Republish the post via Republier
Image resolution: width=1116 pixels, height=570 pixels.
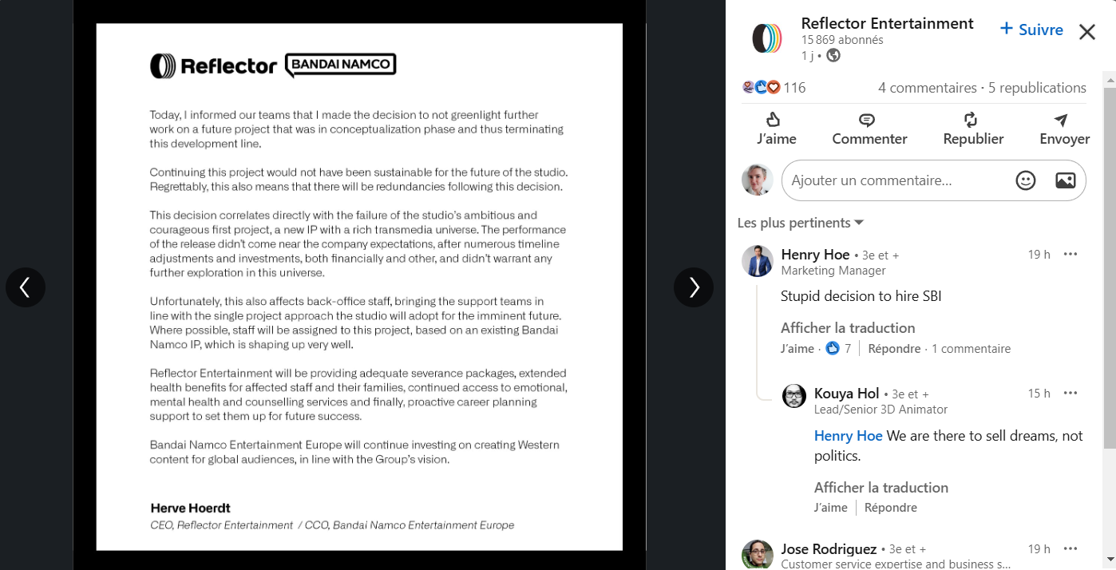973,129
